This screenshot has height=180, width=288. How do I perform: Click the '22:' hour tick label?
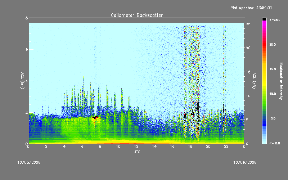pyautogui.click(x=227, y=147)
